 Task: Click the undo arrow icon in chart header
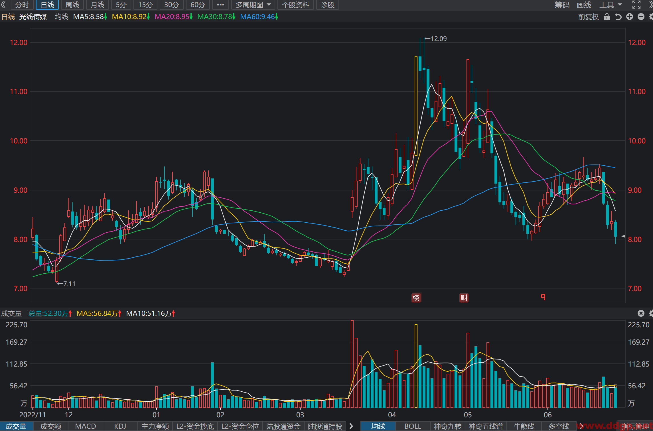(618, 17)
